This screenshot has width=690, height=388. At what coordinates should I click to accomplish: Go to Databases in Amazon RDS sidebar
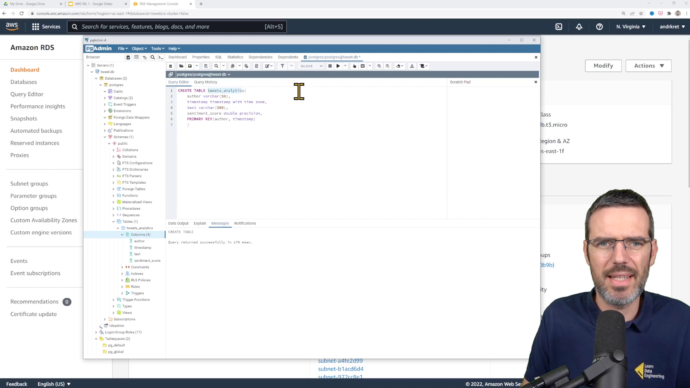(x=24, y=82)
